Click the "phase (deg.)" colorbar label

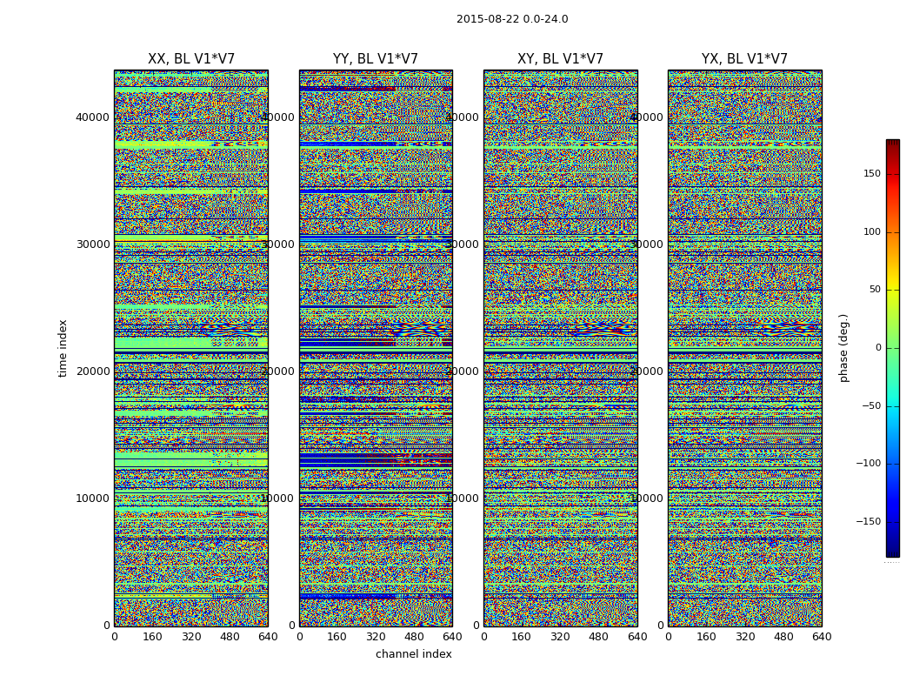tap(843, 348)
